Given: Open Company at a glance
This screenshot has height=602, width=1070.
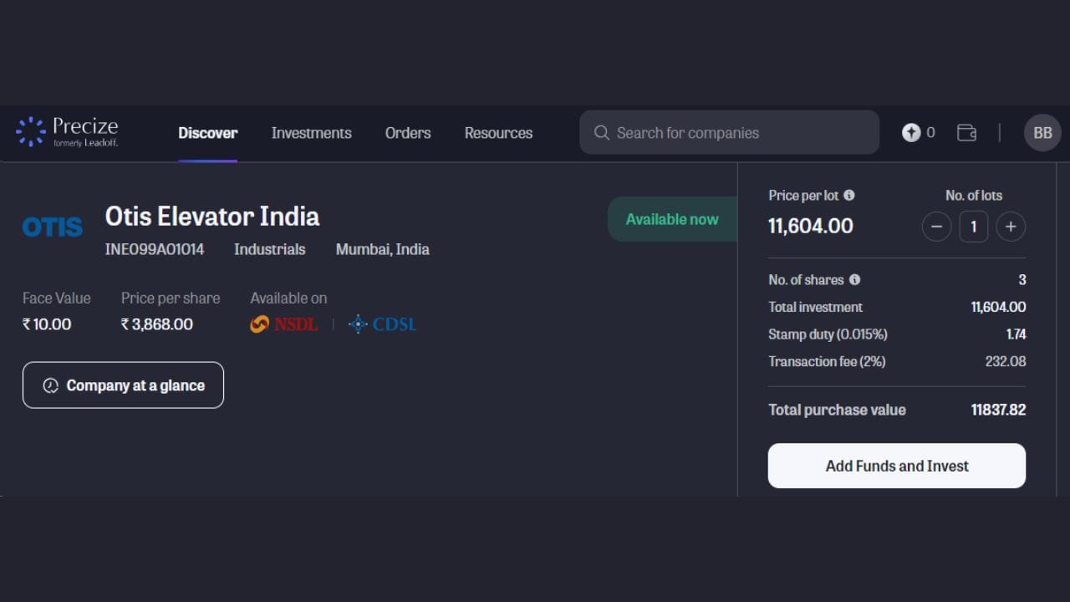Looking at the screenshot, I should (x=123, y=385).
